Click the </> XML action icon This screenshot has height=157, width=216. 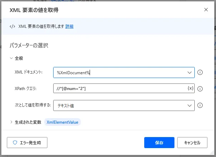point(12,26)
